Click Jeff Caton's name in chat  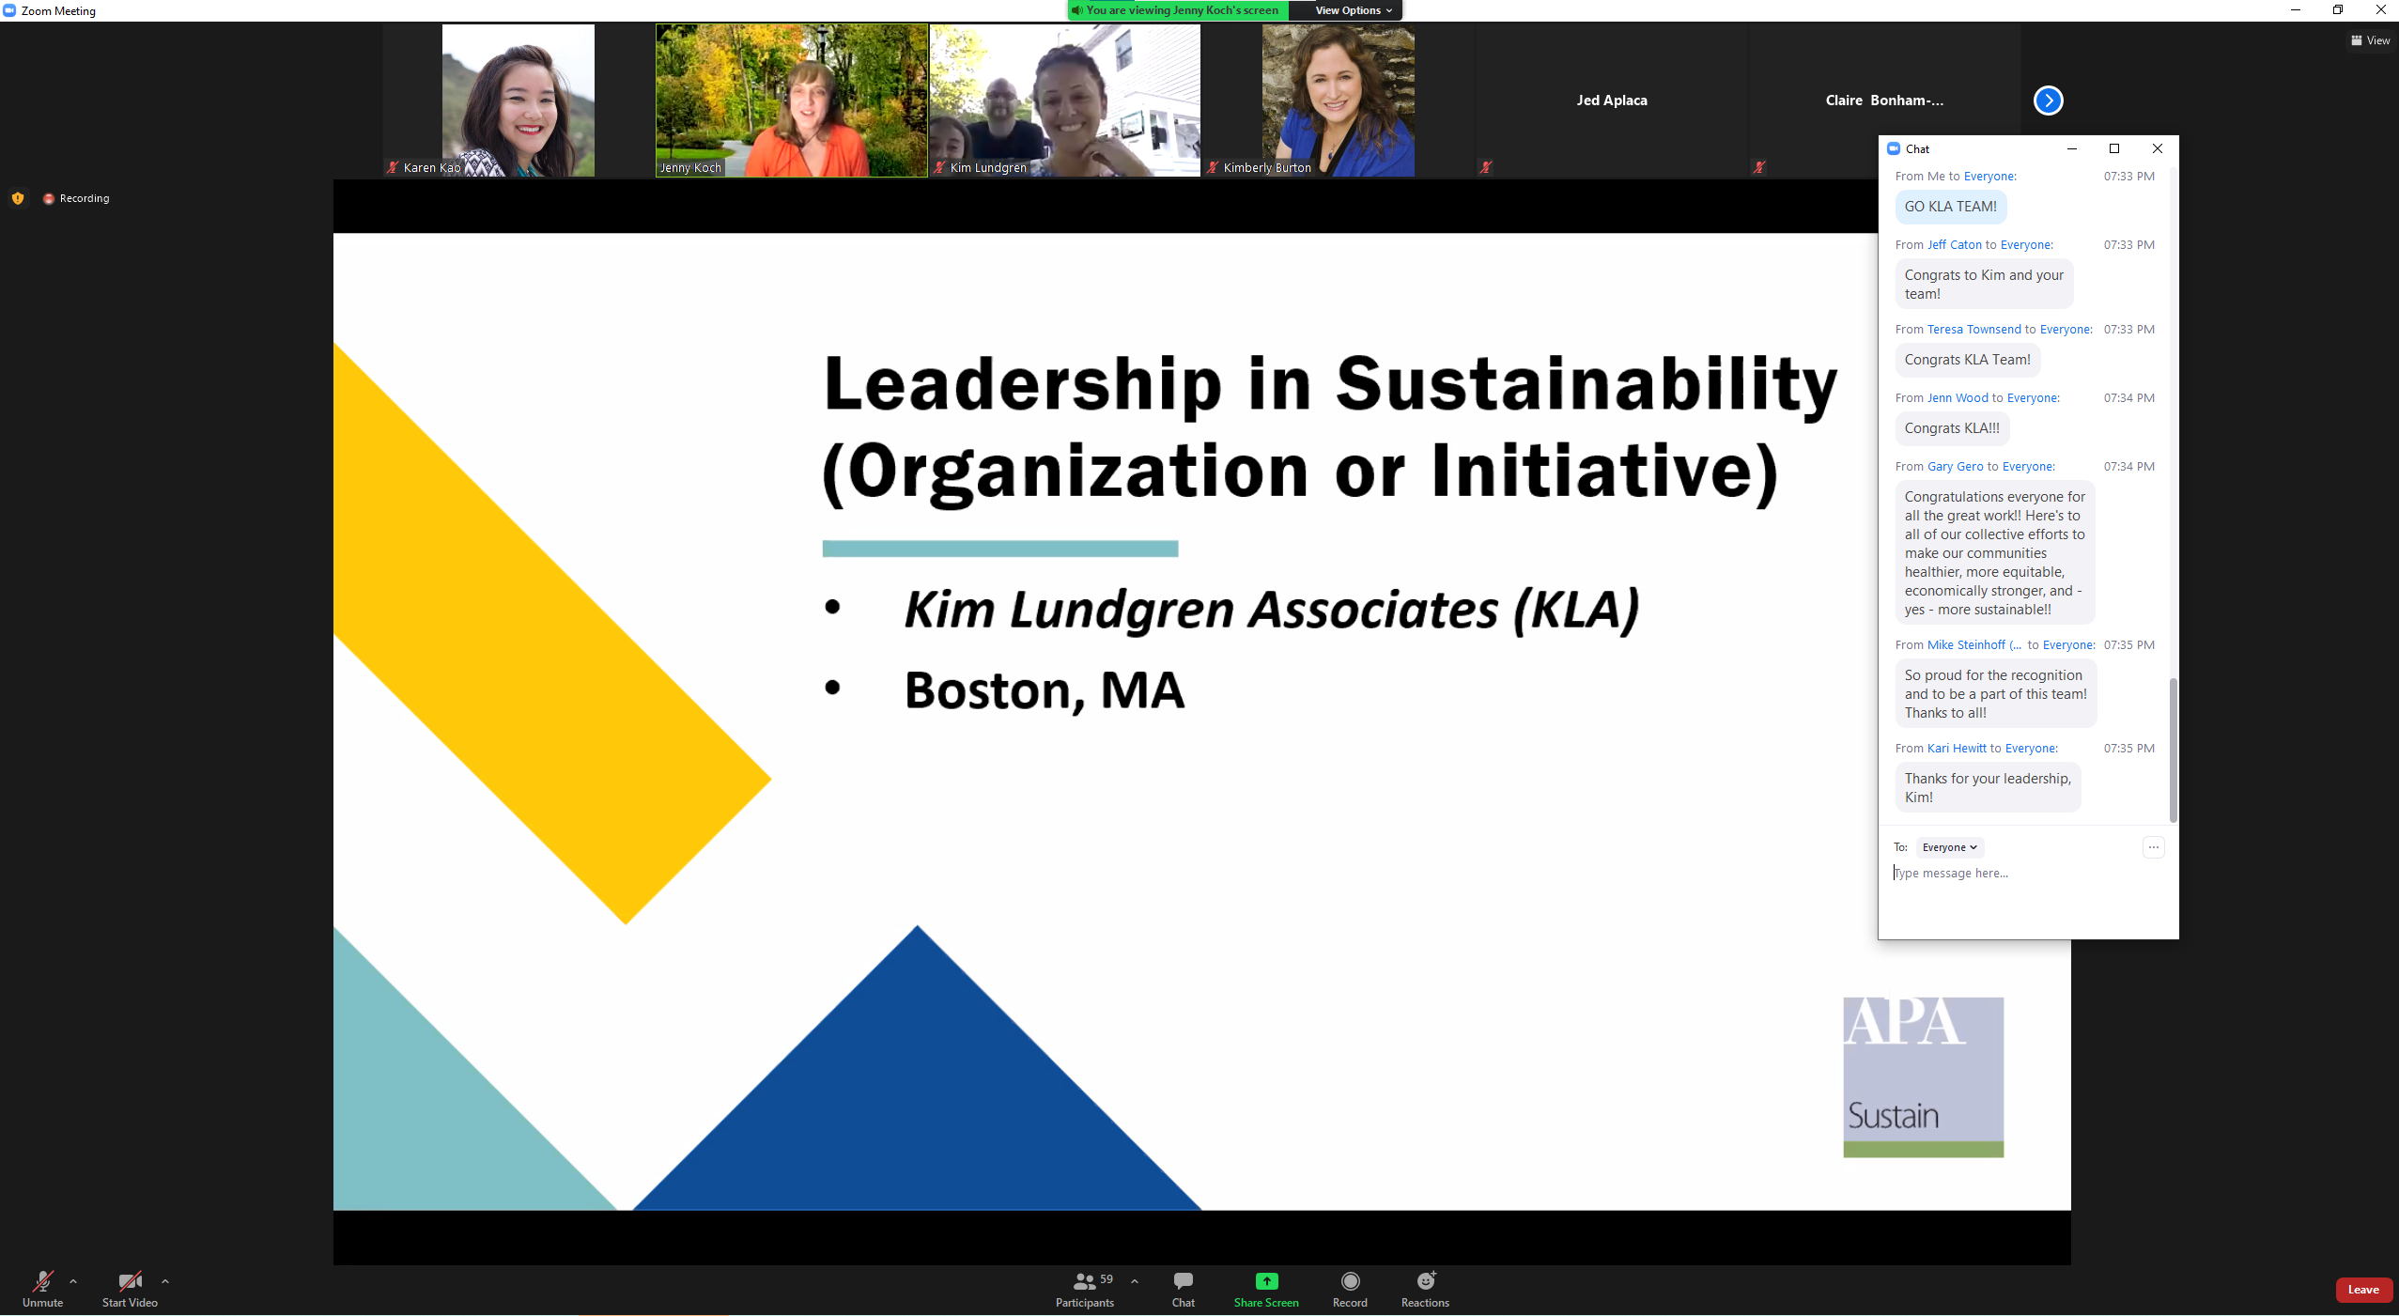[x=1955, y=245]
